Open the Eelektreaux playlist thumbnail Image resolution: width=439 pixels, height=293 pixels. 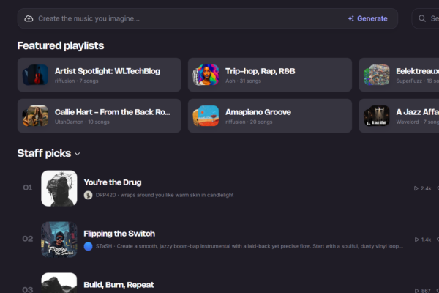point(377,75)
